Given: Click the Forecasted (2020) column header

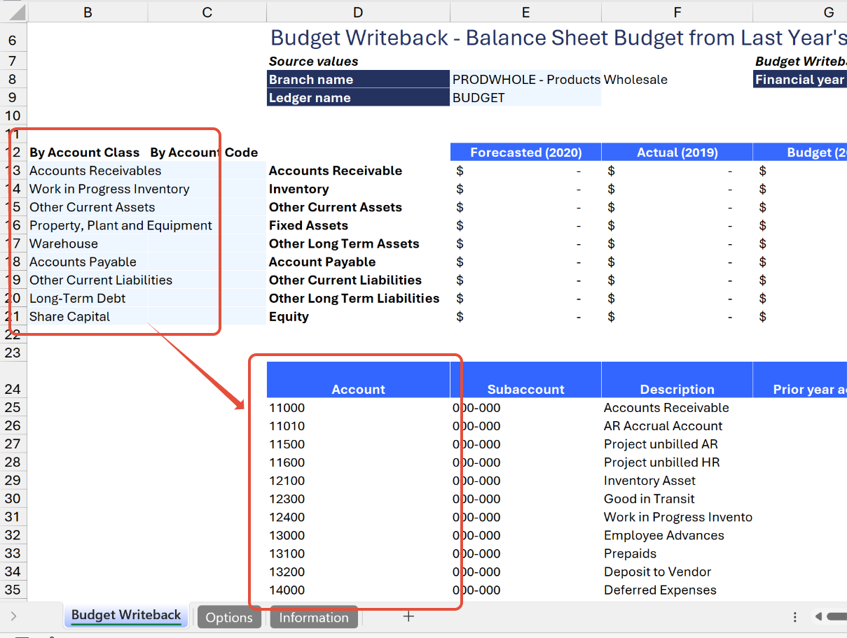Looking at the screenshot, I should [x=525, y=153].
